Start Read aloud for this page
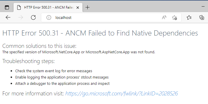This screenshot has width=208, height=104. click(164, 17)
